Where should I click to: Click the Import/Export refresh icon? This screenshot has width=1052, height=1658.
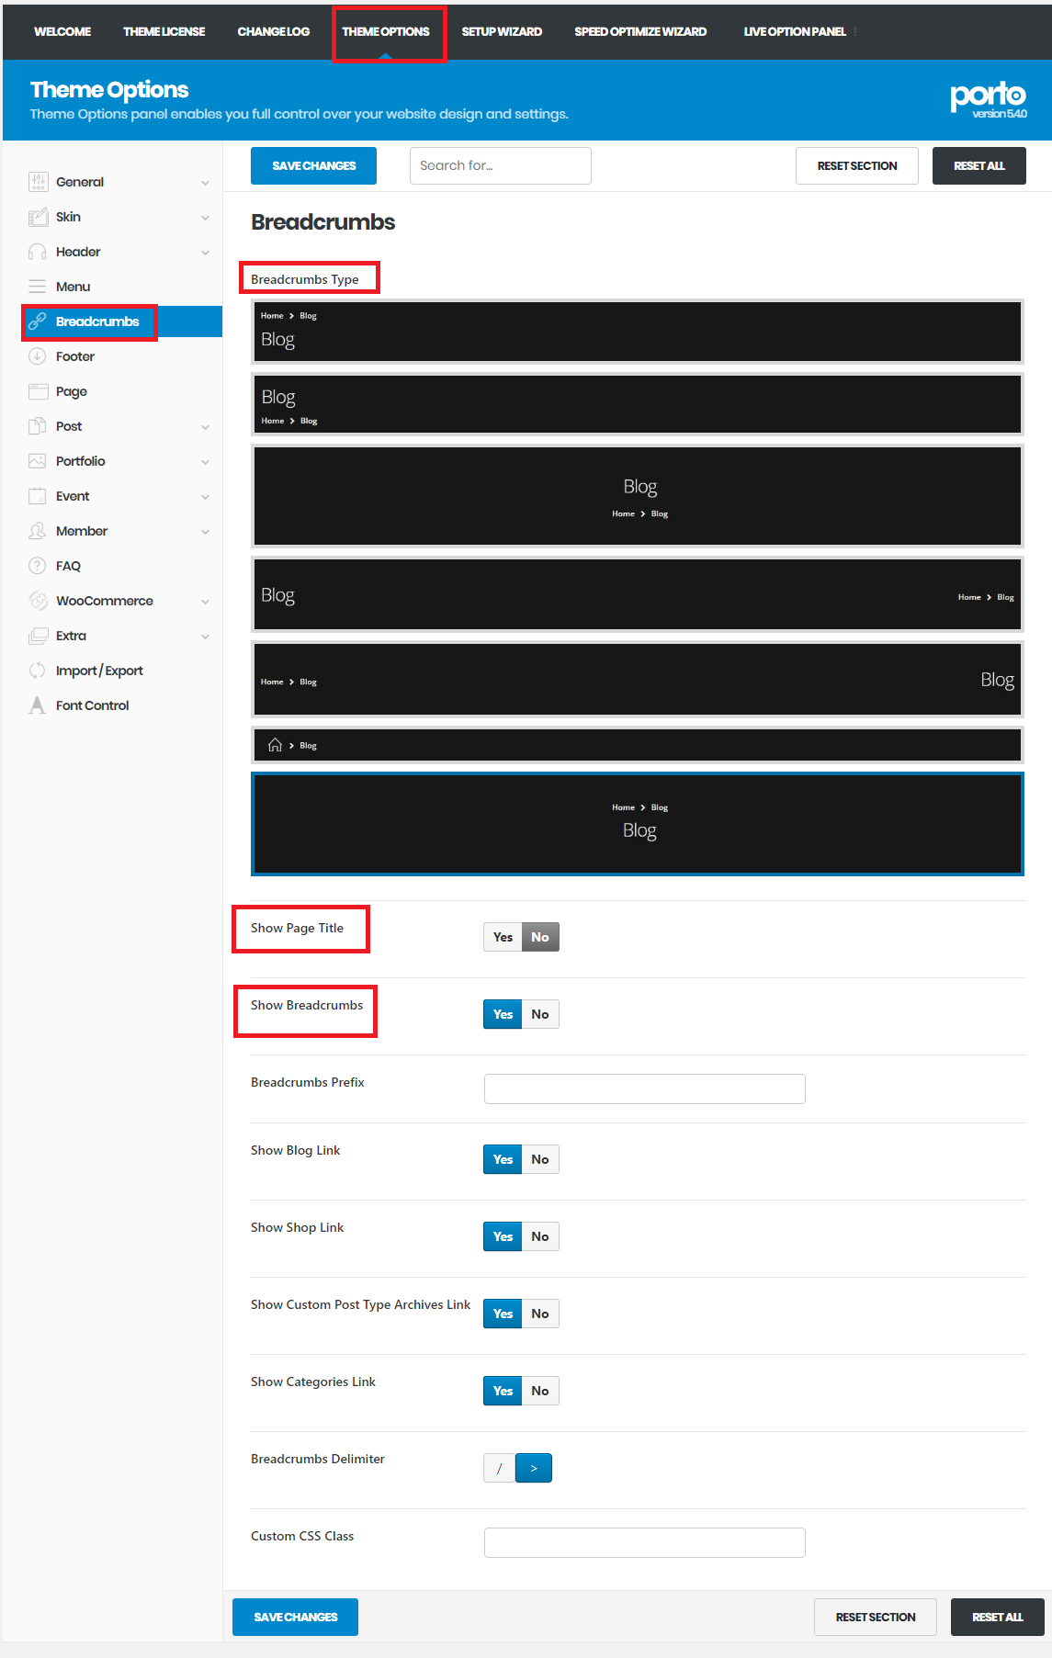(38, 671)
